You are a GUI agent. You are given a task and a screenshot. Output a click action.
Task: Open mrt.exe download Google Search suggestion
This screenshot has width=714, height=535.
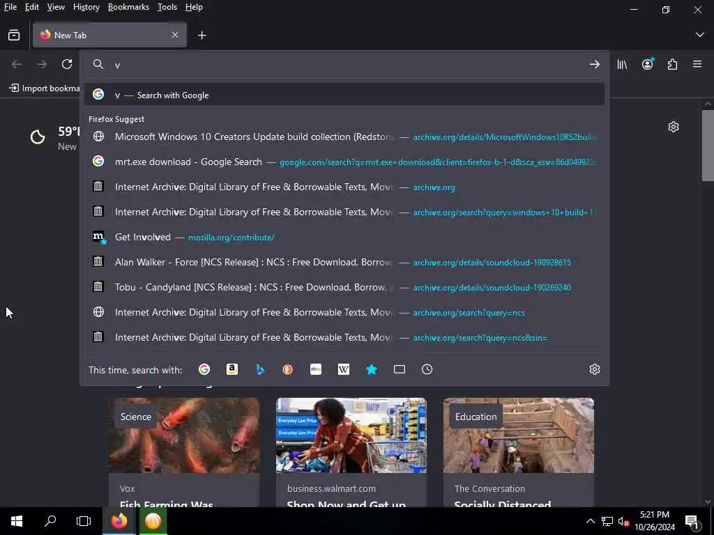(344, 162)
